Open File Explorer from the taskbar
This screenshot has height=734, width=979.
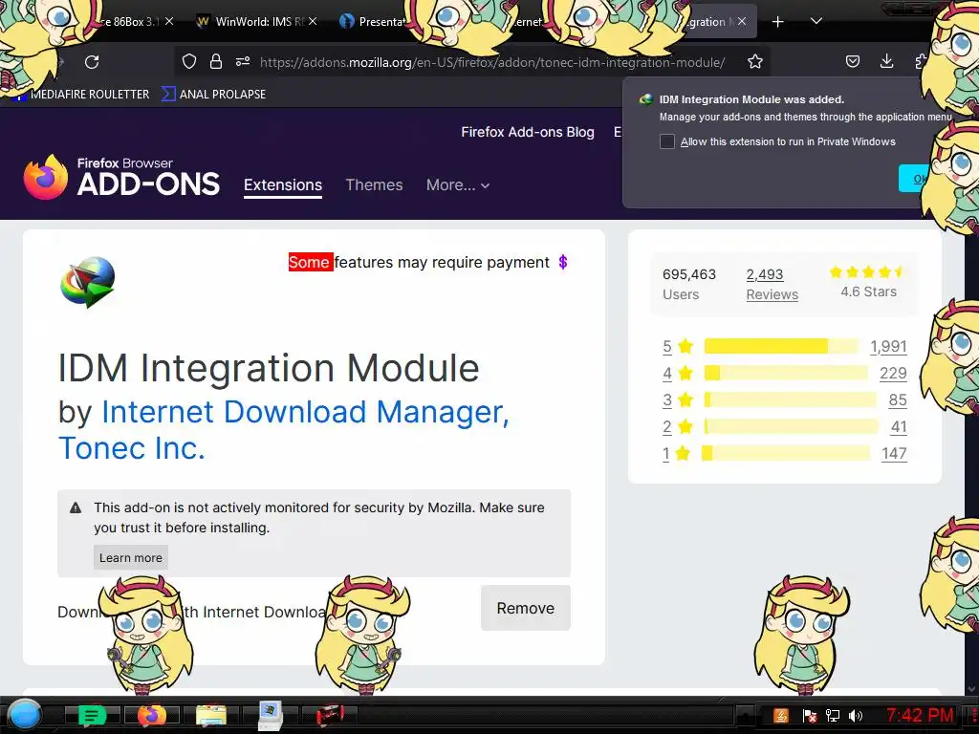click(x=211, y=715)
